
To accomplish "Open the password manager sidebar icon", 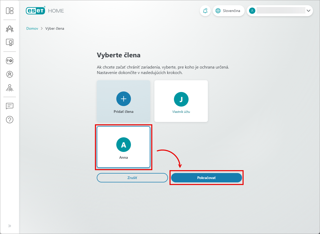I will tap(10, 61).
